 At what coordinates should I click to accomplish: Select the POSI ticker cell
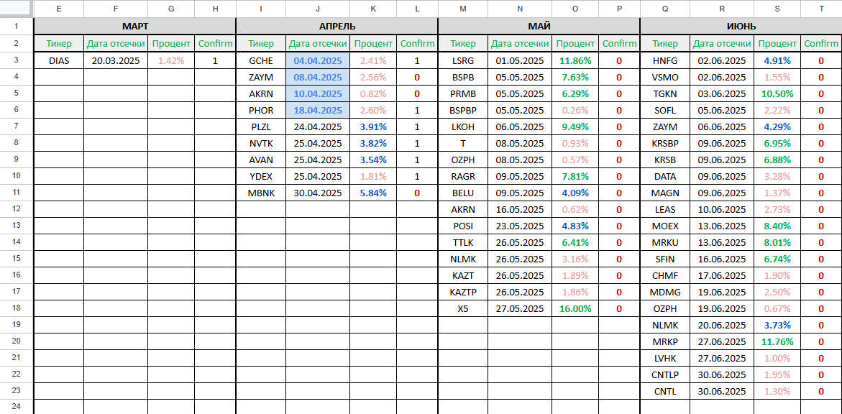[463, 226]
